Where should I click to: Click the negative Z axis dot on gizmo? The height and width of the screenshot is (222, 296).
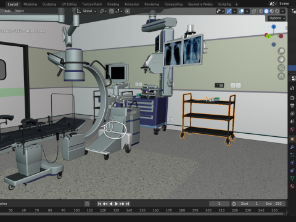click(x=274, y=44)
